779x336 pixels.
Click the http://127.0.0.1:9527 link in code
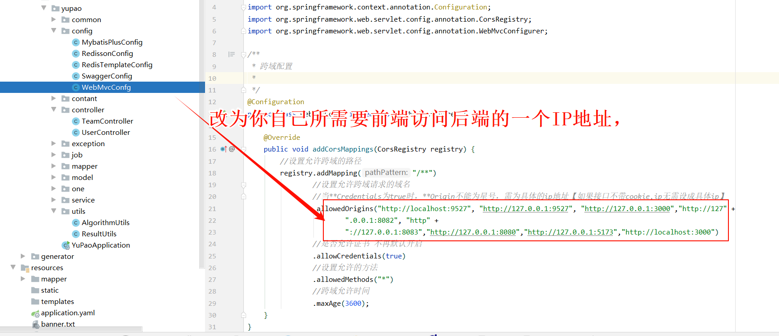click(x=526, y=209)
